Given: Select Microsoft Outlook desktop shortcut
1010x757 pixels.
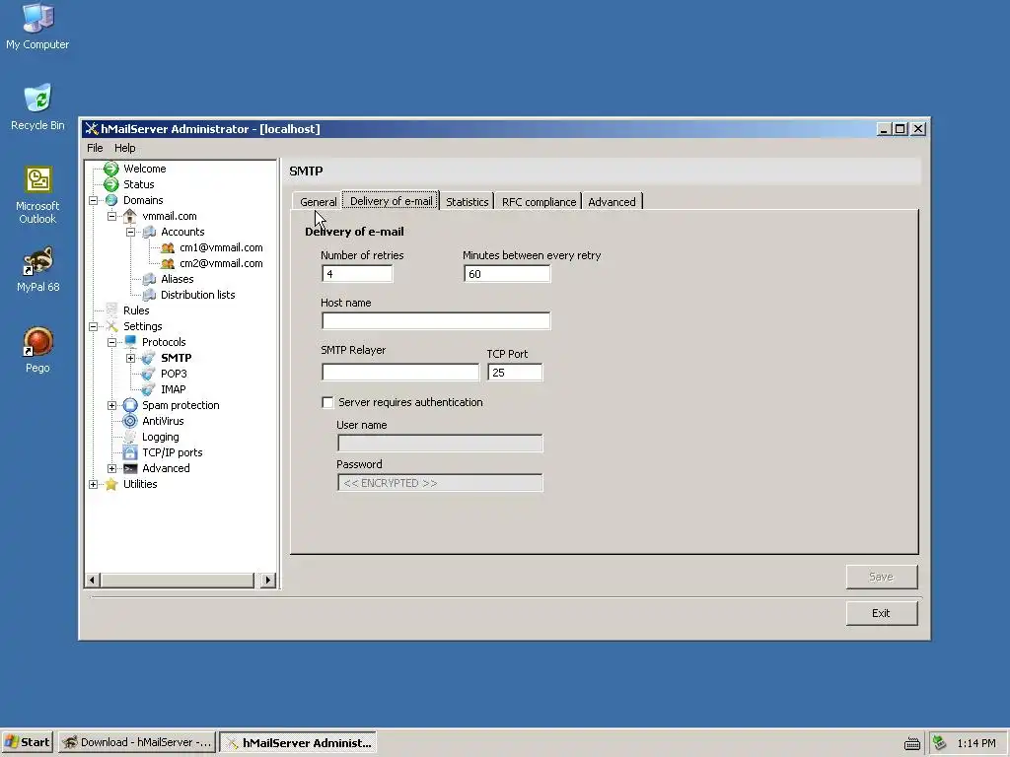Looking at the screenshot, I should (x=37, y=194).
